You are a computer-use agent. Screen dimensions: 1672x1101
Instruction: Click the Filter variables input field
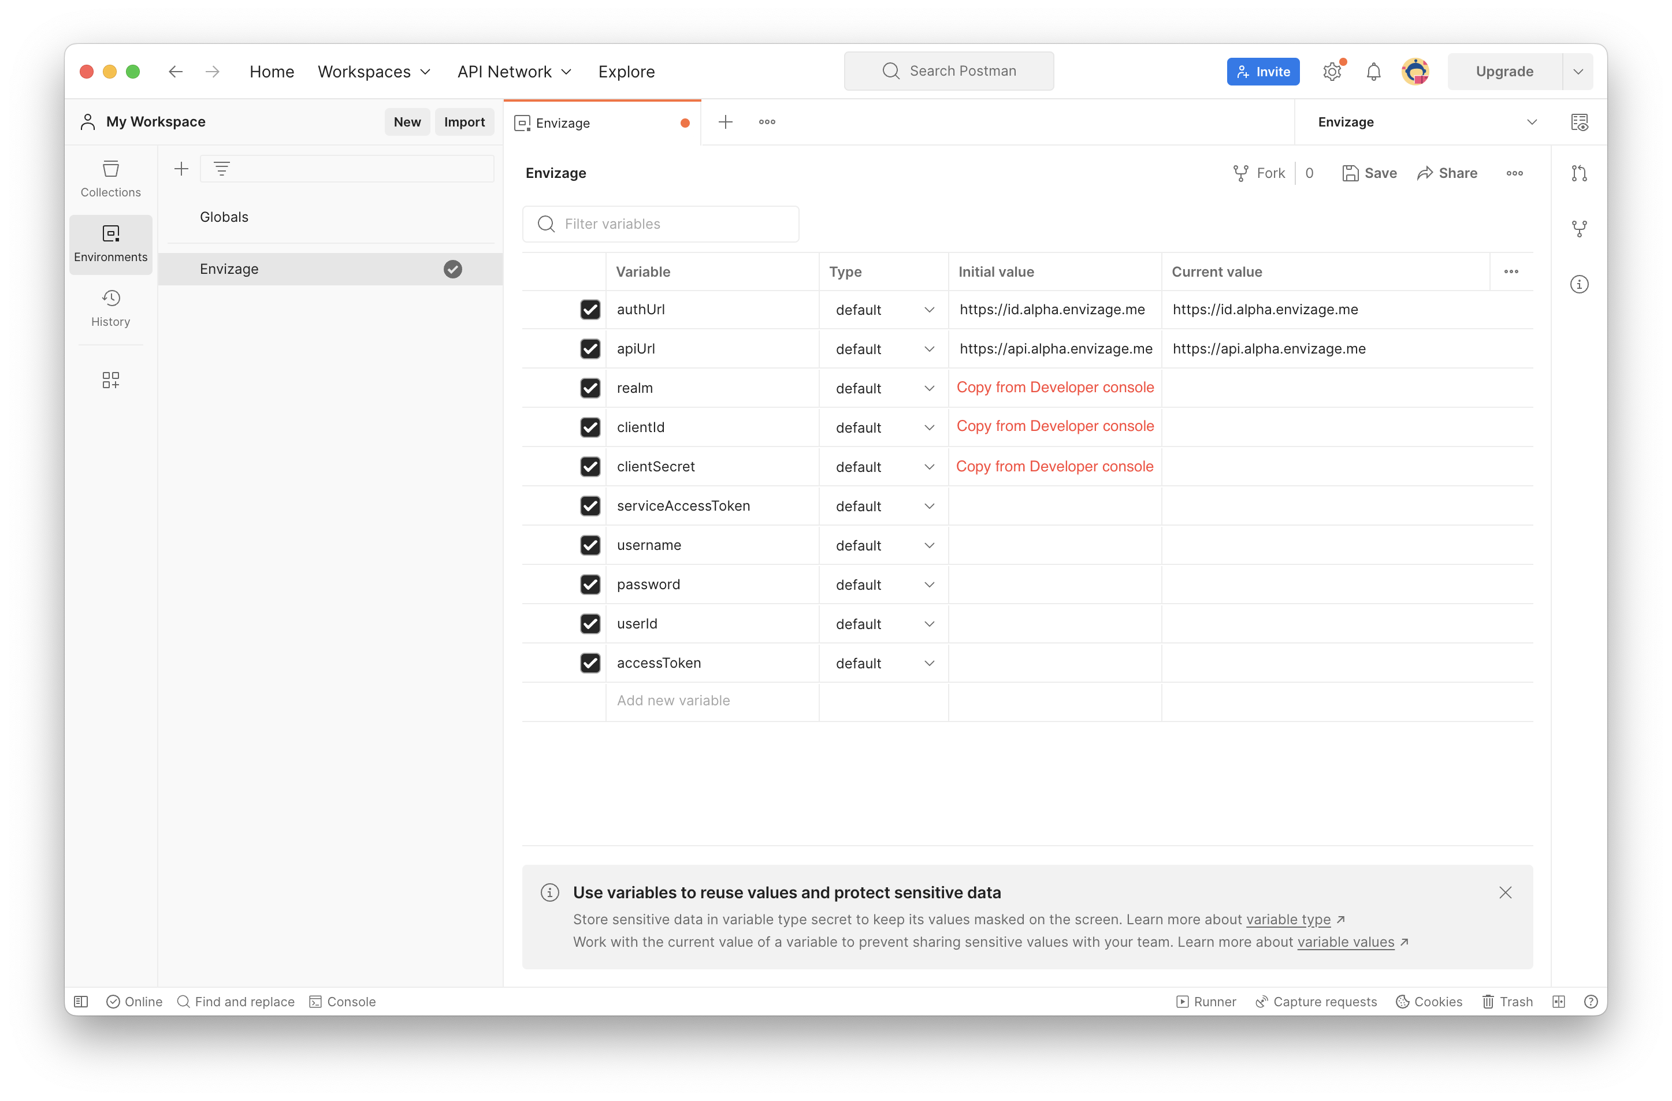click(663, 224)
